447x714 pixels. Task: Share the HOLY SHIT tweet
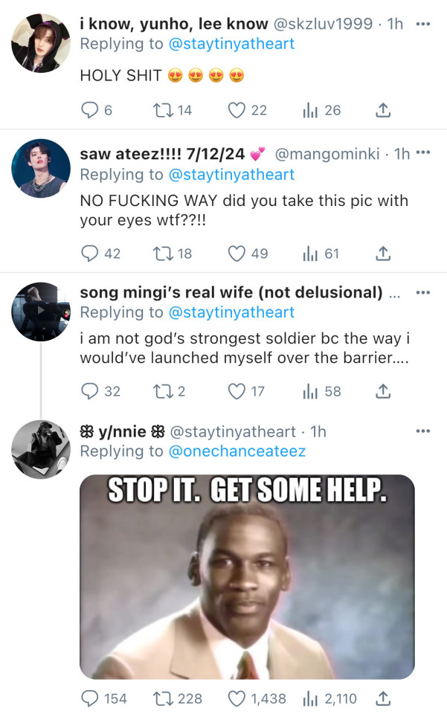click(382, 110)
